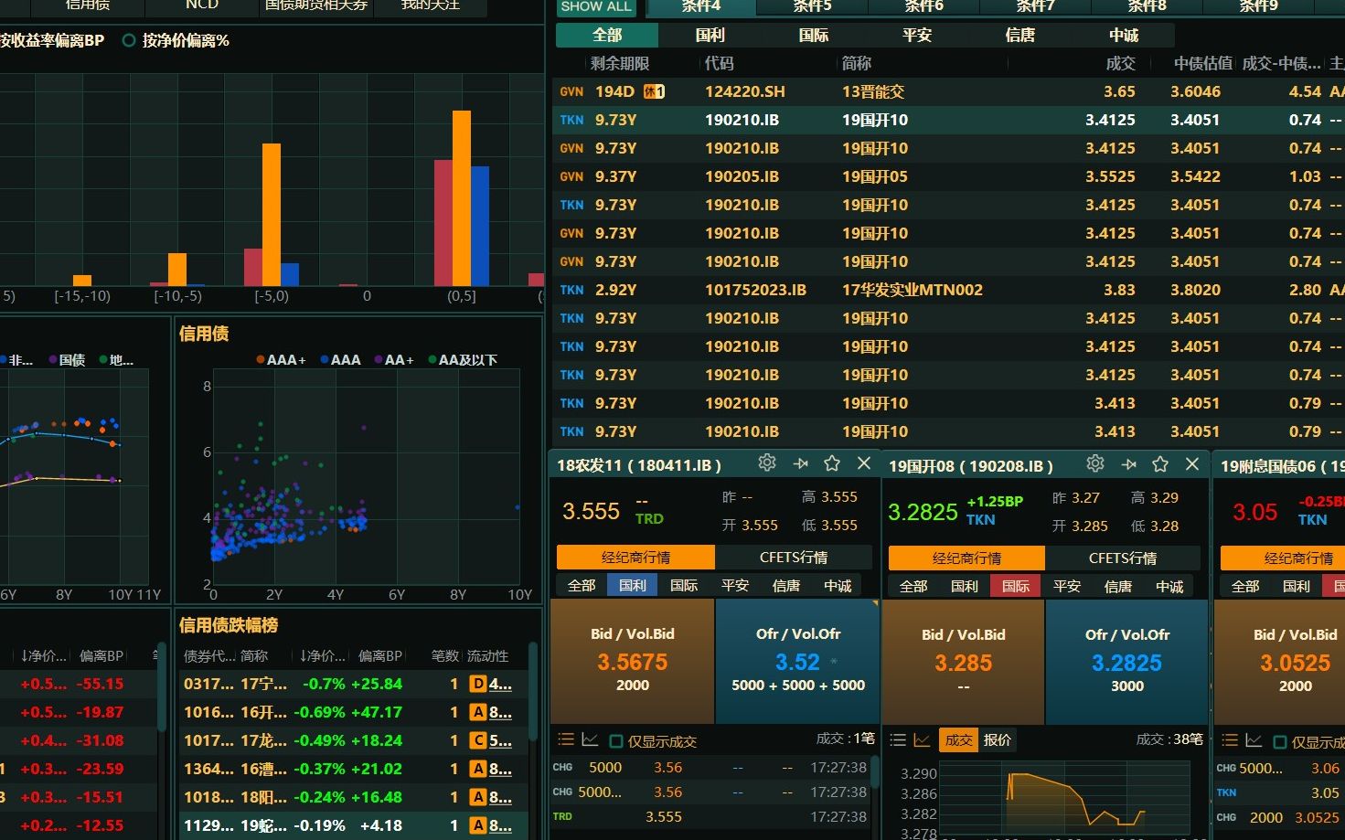Click Bid 3.5675 box in 18农发11 panel
The height and width of the screenshot is (840, 1345).
tap(632, 661)
